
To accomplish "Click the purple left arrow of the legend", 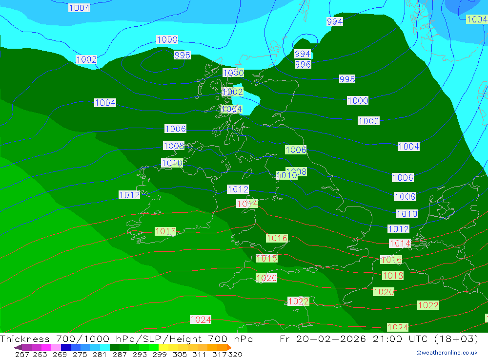I will pyautogui.click(x=18, y=347).
